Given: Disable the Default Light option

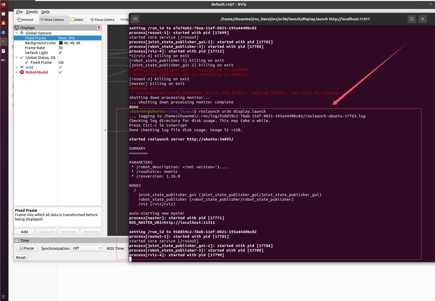Looking at the screenshot, I should pyautogui.click(x=60, y=52).
